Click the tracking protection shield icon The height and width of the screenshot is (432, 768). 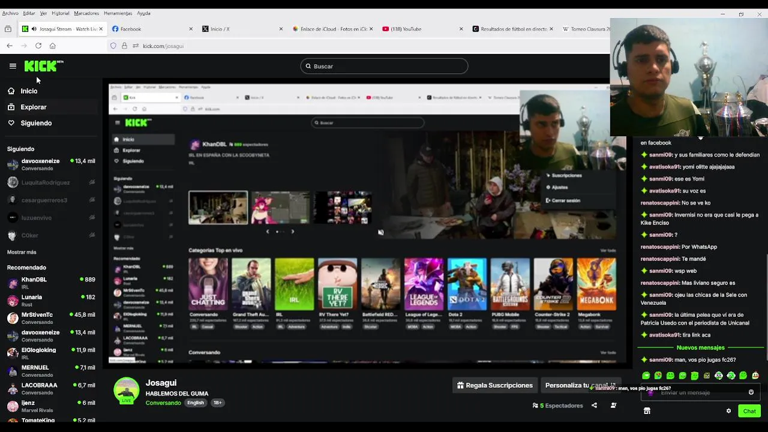[113, 46]
